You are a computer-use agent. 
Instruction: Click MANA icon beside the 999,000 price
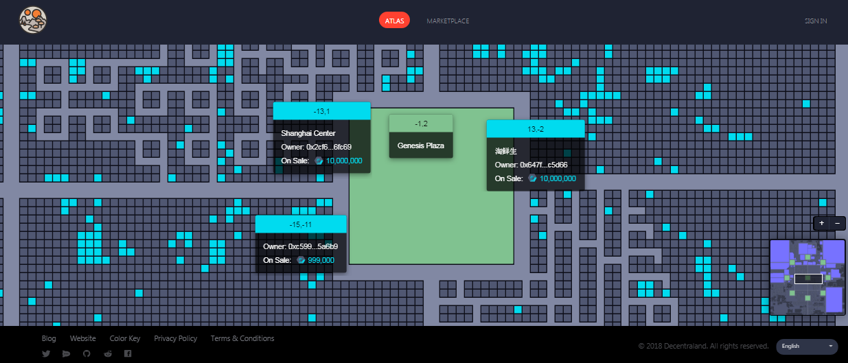301,260
